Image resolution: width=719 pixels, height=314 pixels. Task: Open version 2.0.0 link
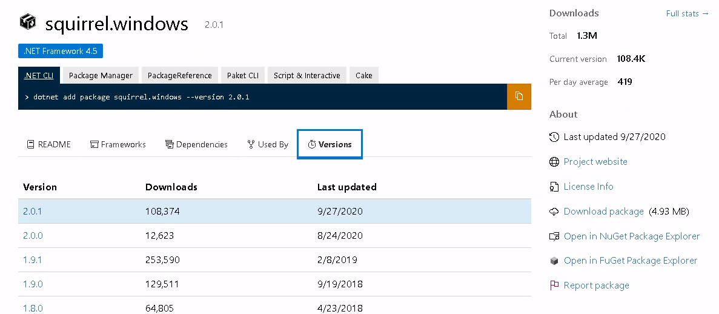[x=33, y=236]
